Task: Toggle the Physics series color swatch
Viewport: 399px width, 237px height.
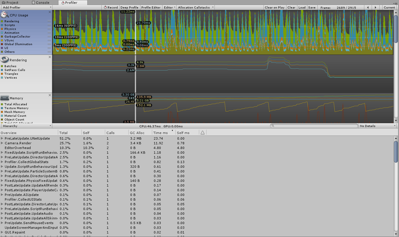Action: pyautogui.click(x=2, y=29)
